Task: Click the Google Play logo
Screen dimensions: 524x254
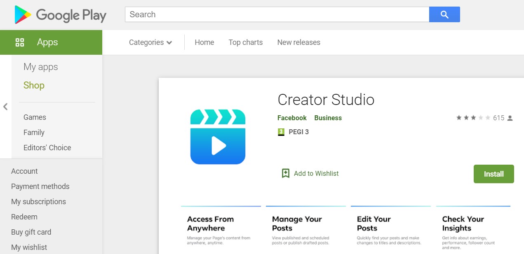Action: pos(60,15)
